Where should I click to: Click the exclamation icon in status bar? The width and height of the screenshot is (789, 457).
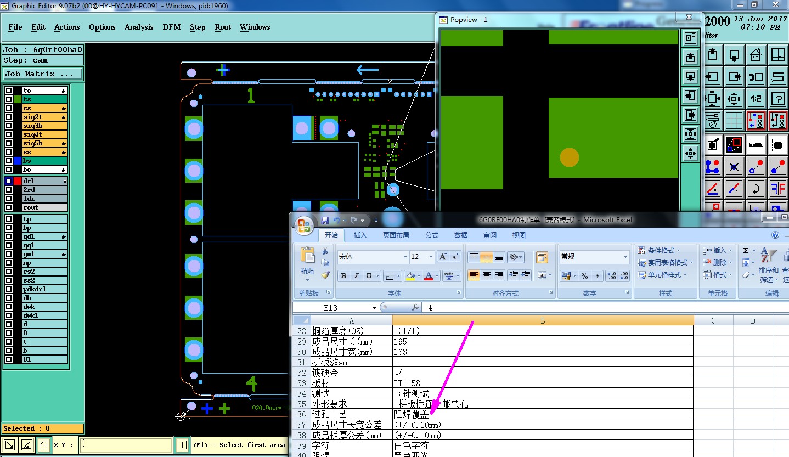(x=182, y=445)
